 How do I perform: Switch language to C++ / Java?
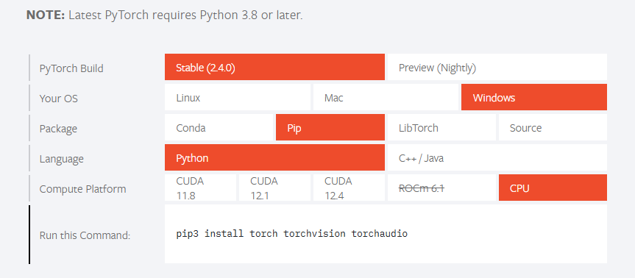tap(497, 157)
